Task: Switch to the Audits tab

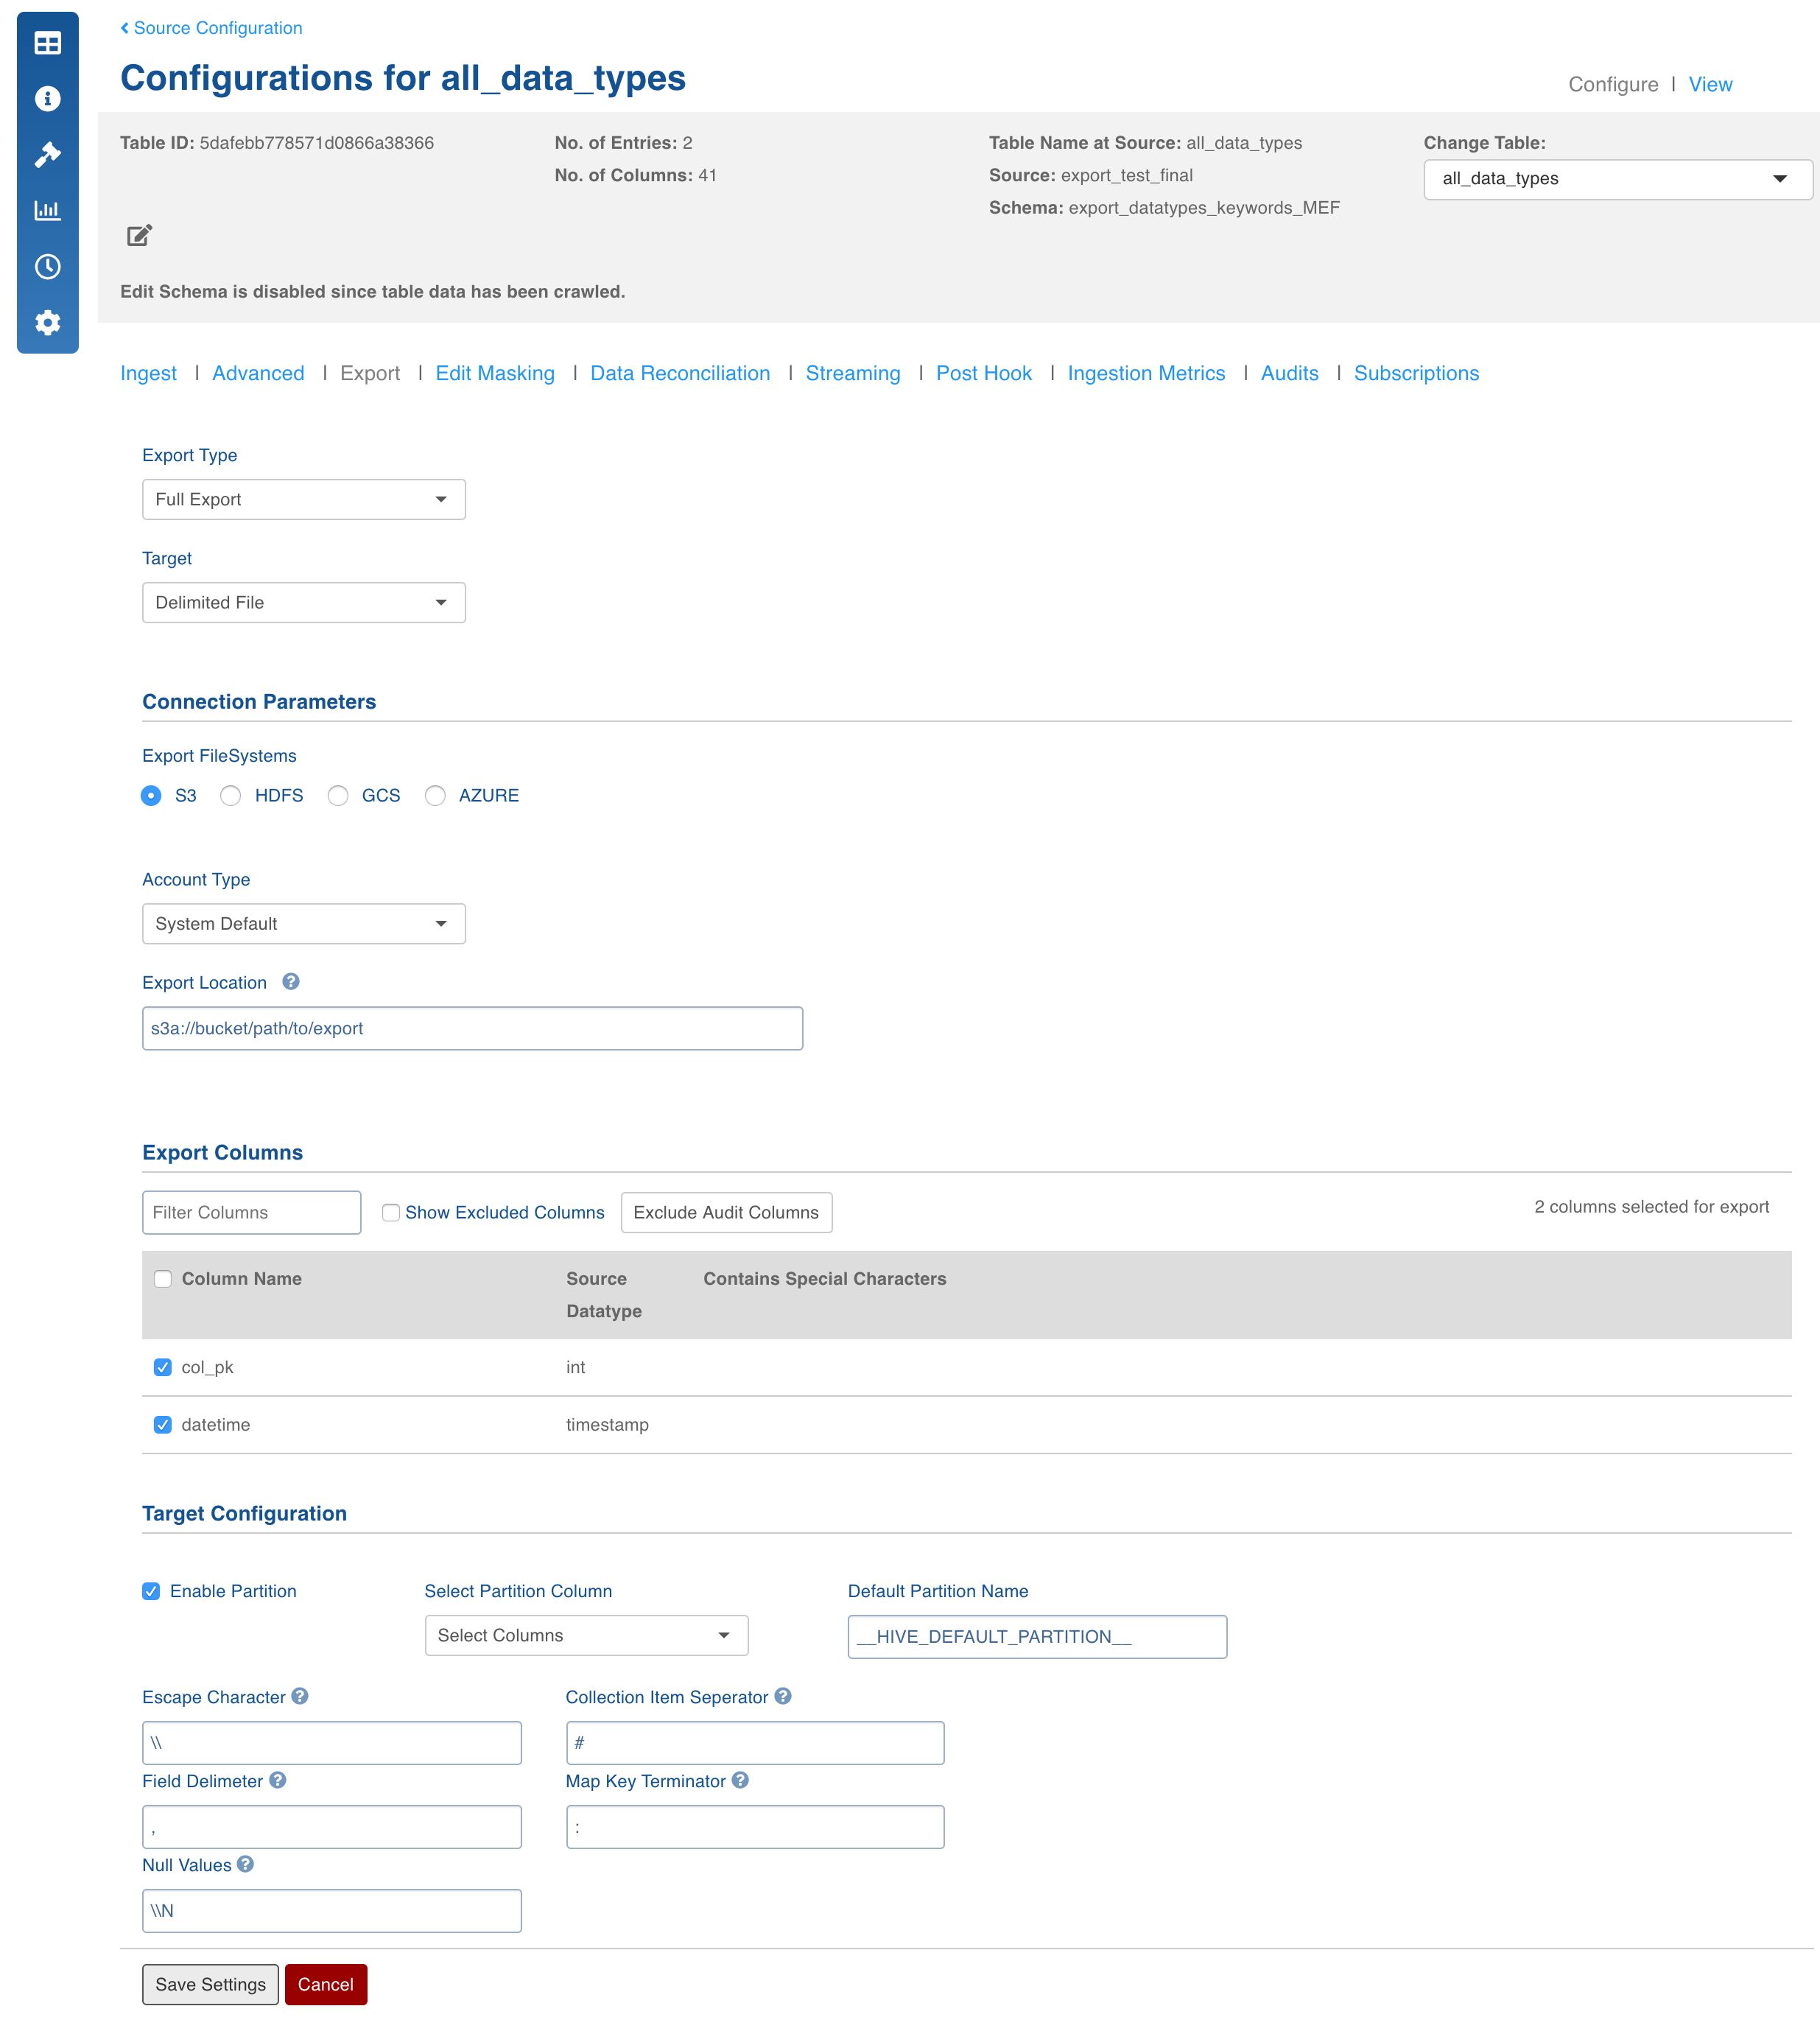Action: (1289, 373)
